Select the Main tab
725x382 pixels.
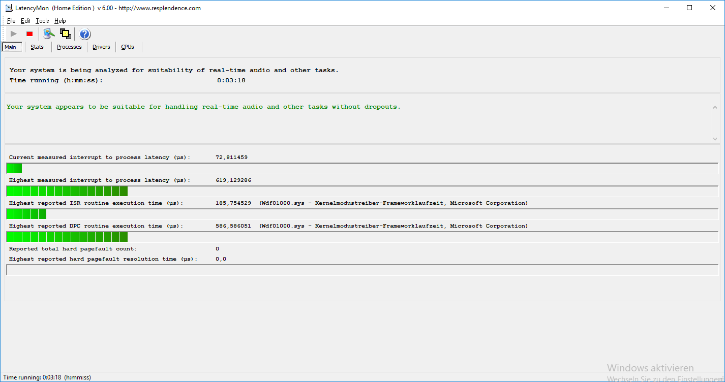pyautogui.click(x=11, y=47)
